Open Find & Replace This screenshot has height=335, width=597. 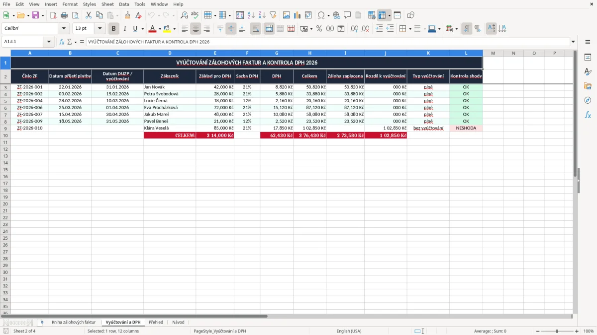(x=184, y=15)
